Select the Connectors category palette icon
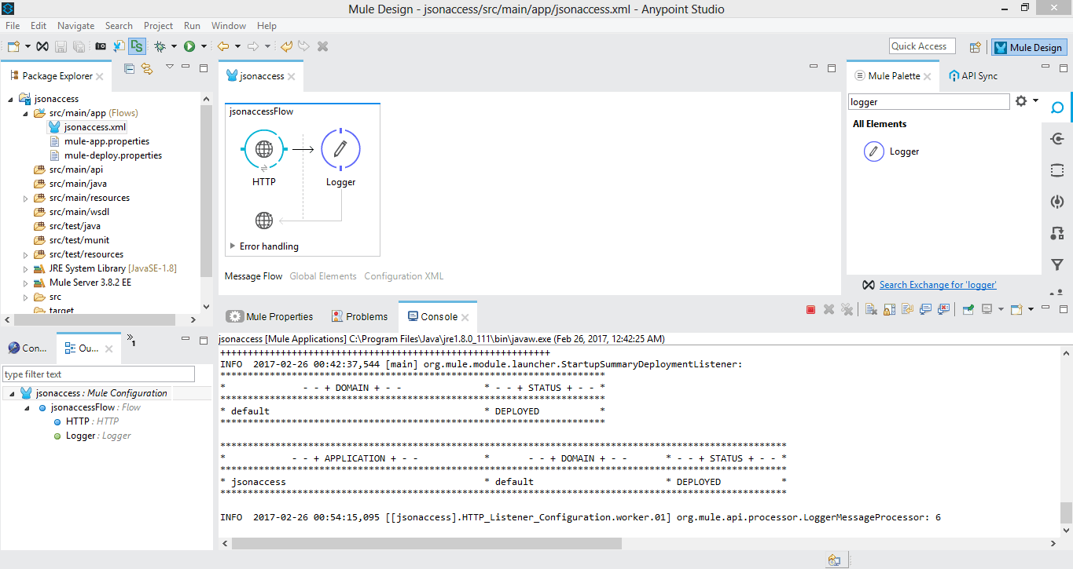This screenshot has height=569, width=1073. tap(1057, 139)
